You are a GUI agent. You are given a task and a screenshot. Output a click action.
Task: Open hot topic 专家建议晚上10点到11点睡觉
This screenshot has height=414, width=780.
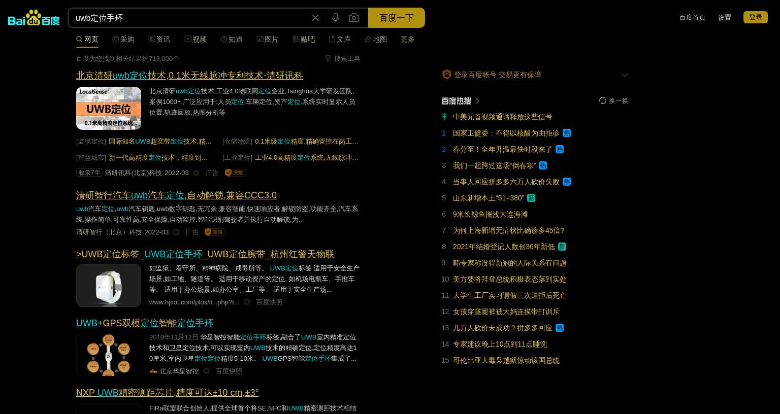pos(500,344)
